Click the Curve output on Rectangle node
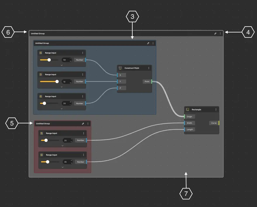This screenshot has width=257, height=207. point(214,123)
